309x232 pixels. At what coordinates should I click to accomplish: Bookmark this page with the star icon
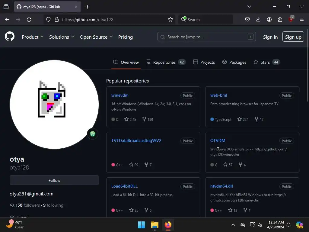[x=170, y=20]
